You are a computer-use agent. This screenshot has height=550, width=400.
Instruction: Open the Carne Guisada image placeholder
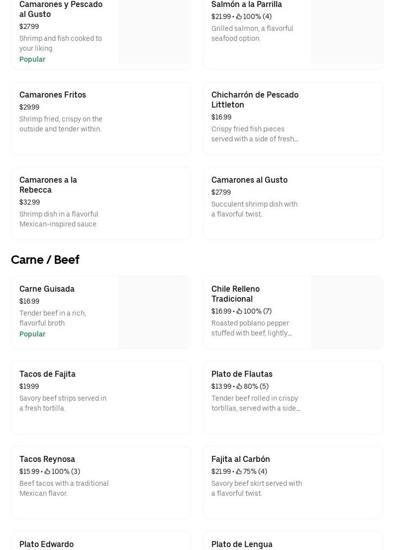pyautogui.click(x=154, y=312)
